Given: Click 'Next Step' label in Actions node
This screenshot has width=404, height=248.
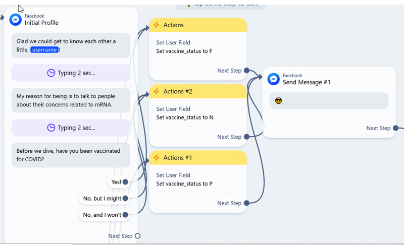Looking at the screenshot, I should point(229,71).
